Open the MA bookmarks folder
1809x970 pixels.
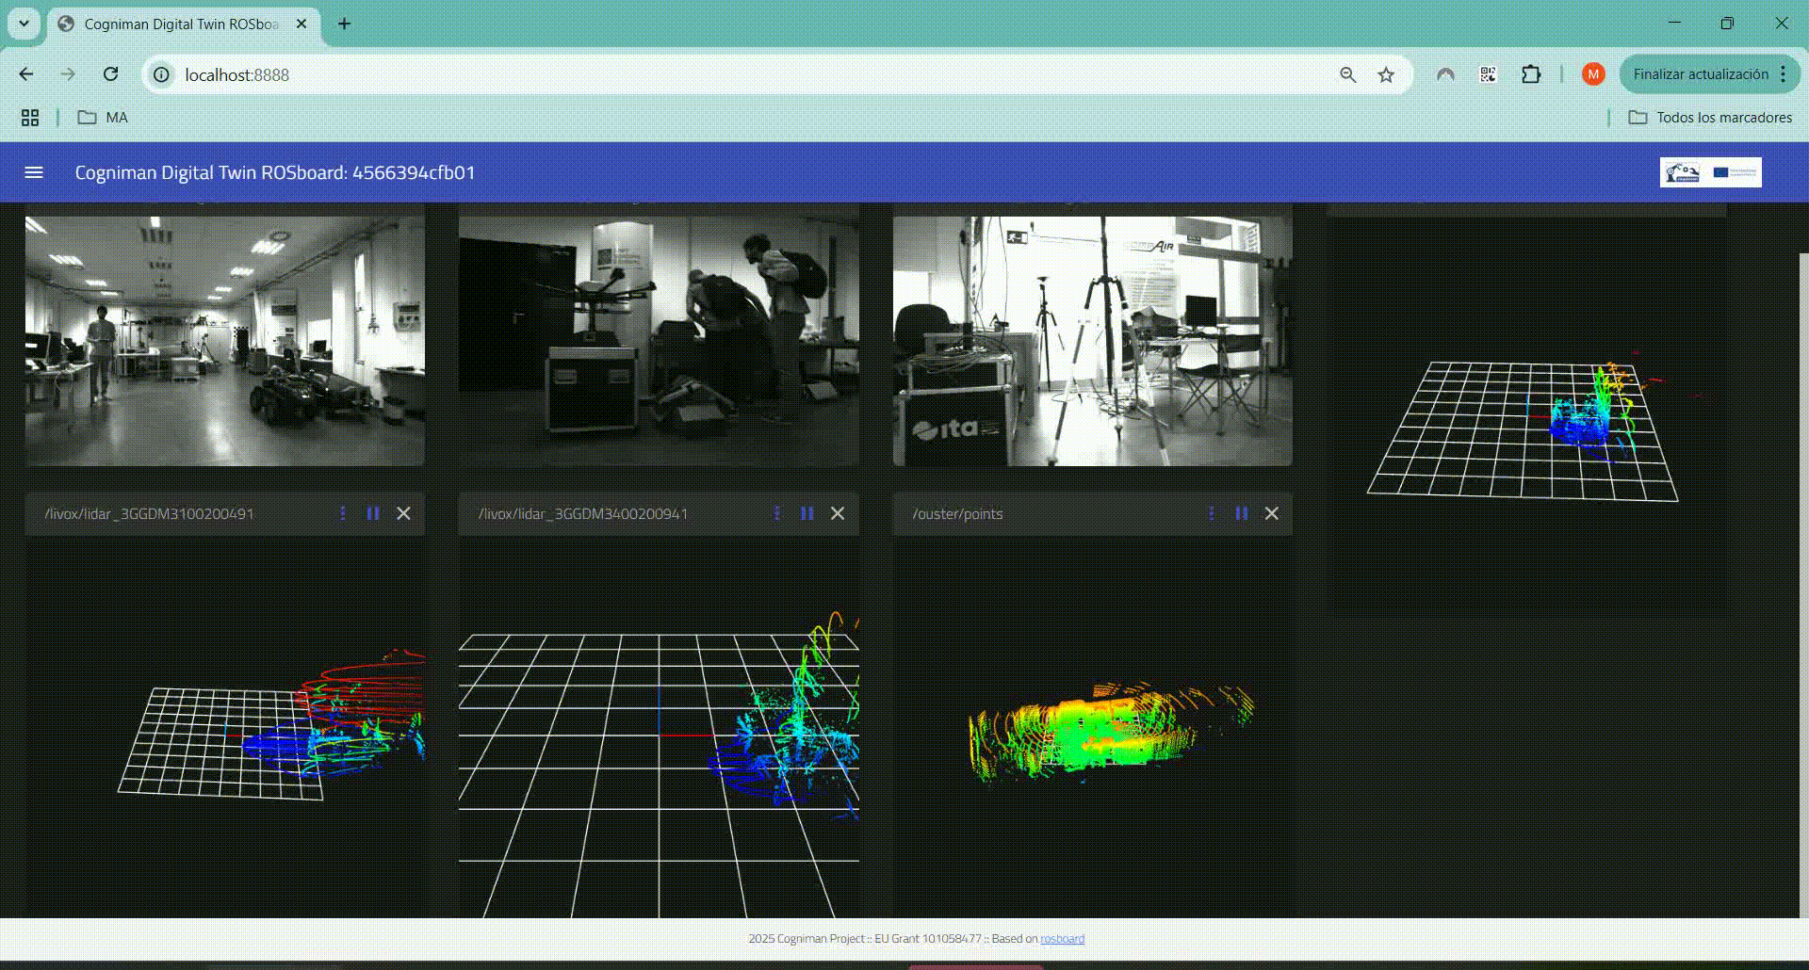[103, 118]
